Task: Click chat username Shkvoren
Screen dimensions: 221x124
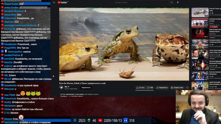Action: tap(9, 89)
